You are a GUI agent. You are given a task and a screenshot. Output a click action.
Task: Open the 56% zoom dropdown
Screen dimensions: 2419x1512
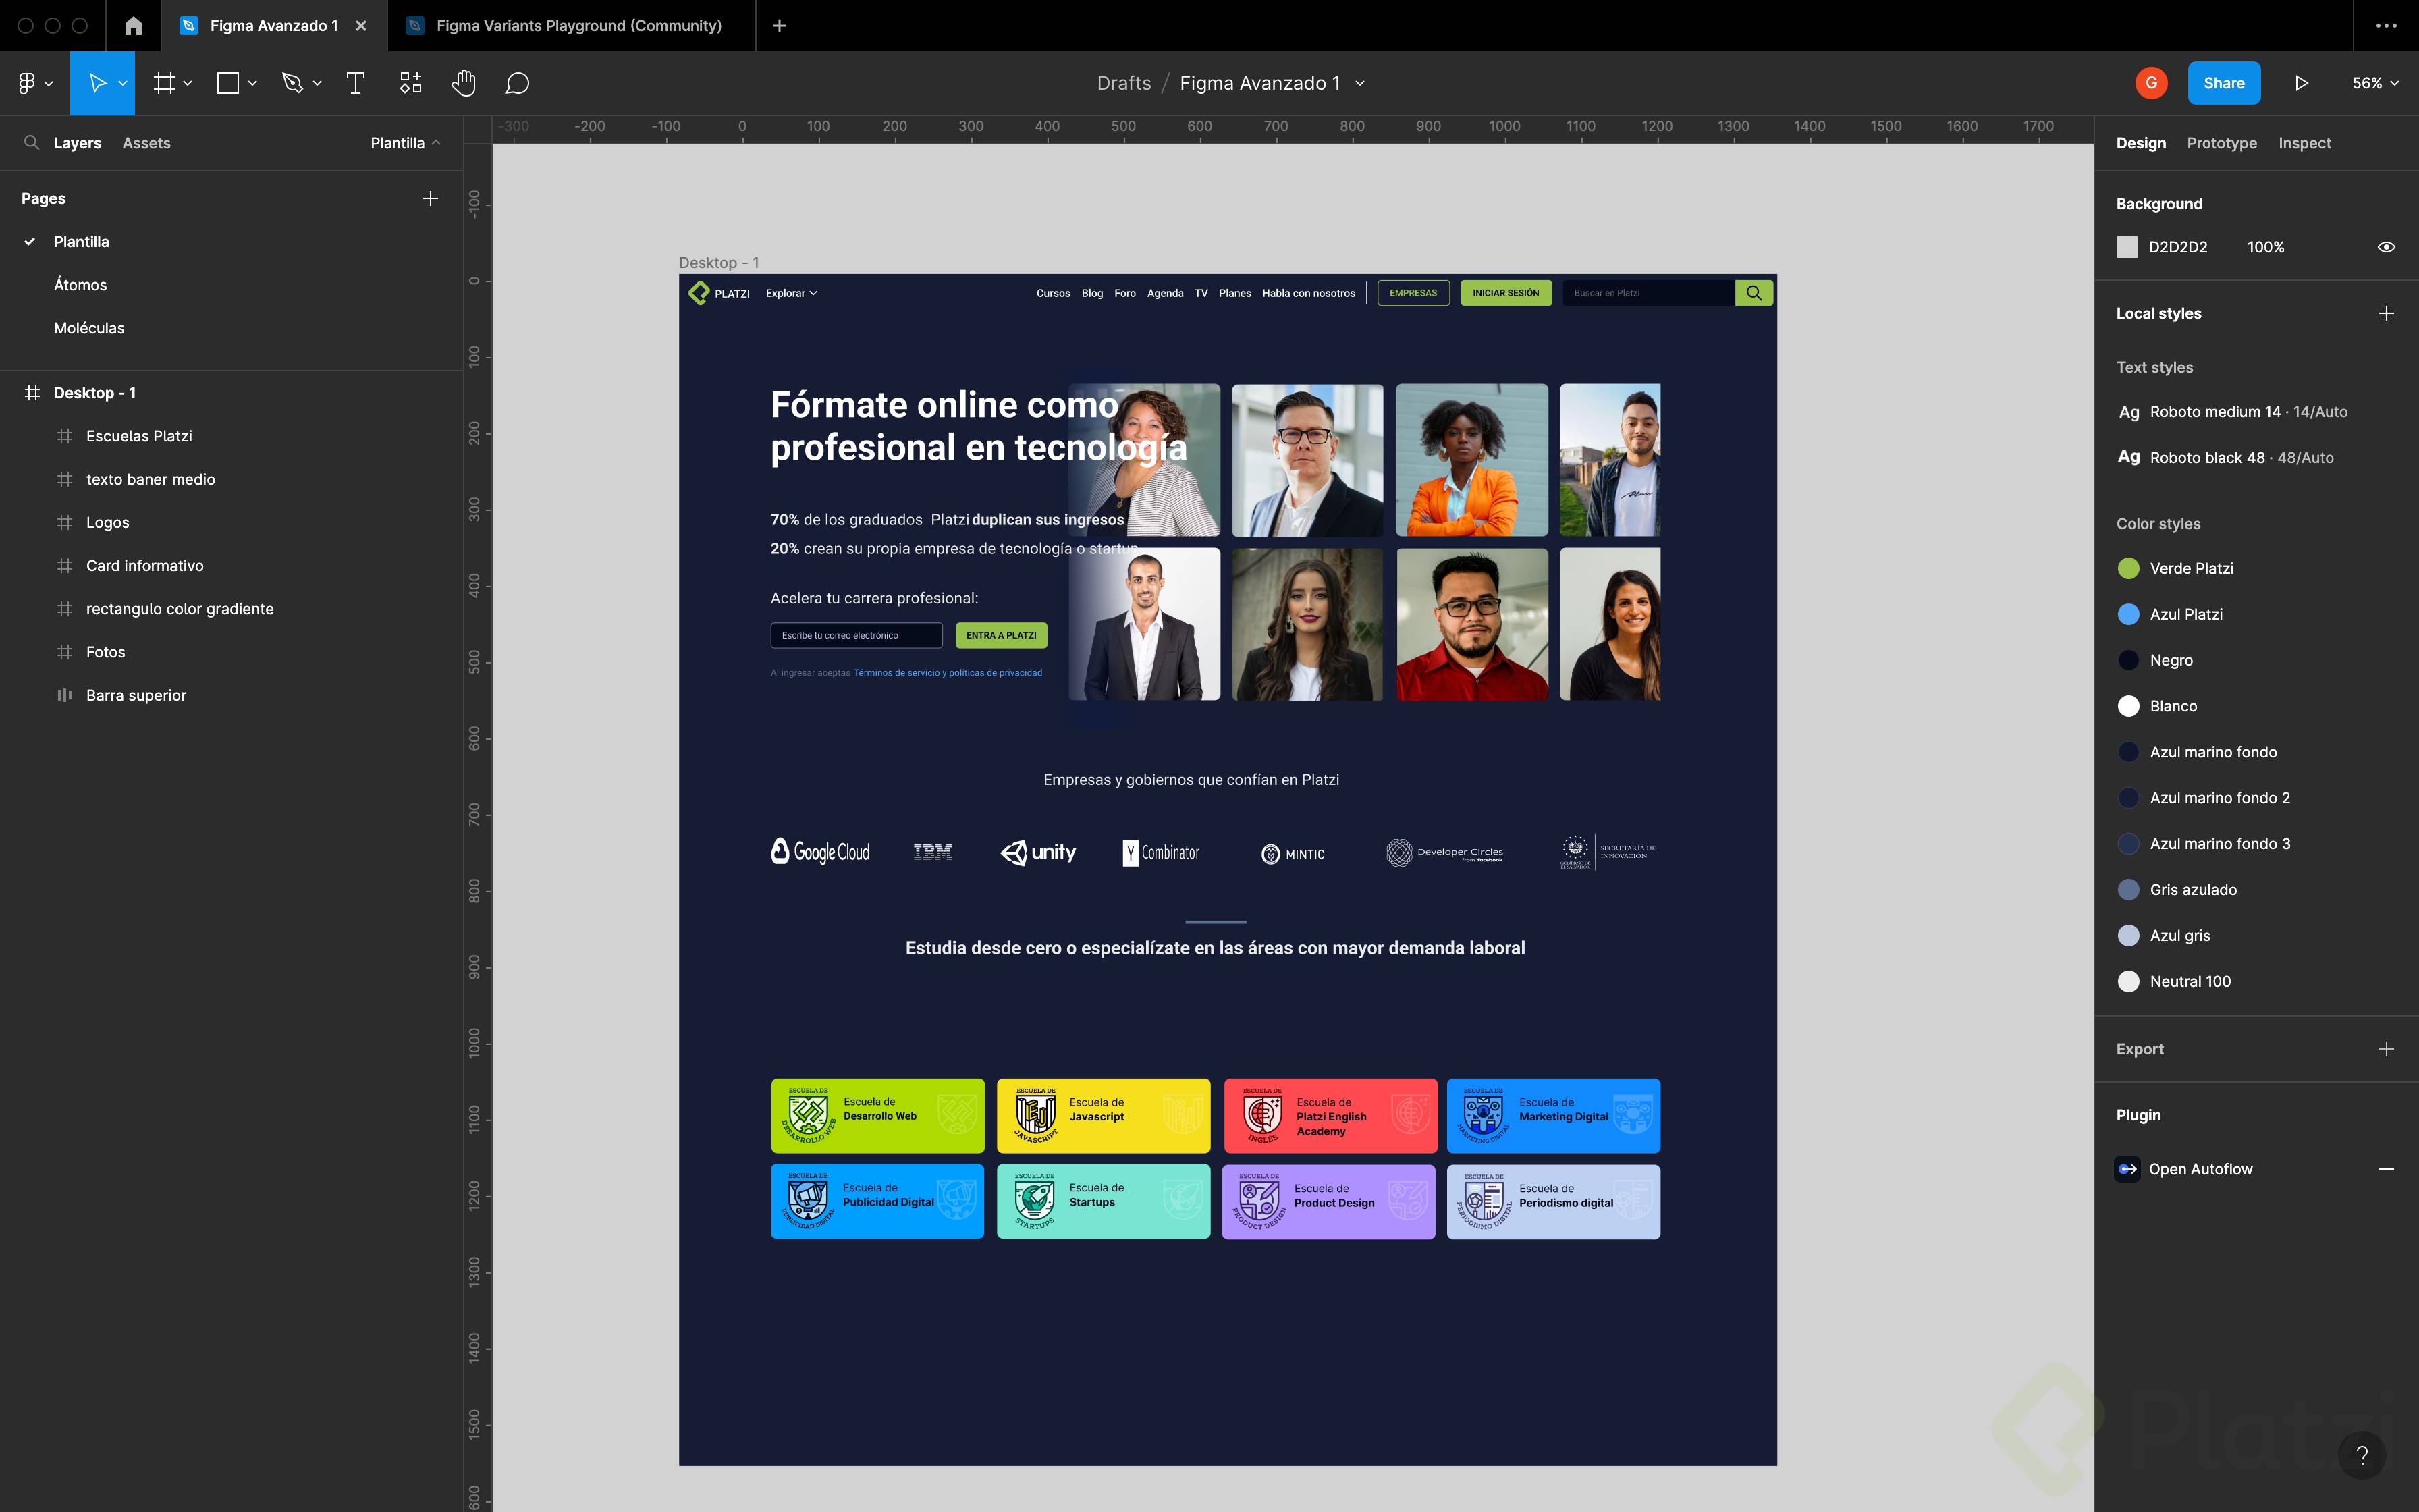click(x=2375, y=83)
